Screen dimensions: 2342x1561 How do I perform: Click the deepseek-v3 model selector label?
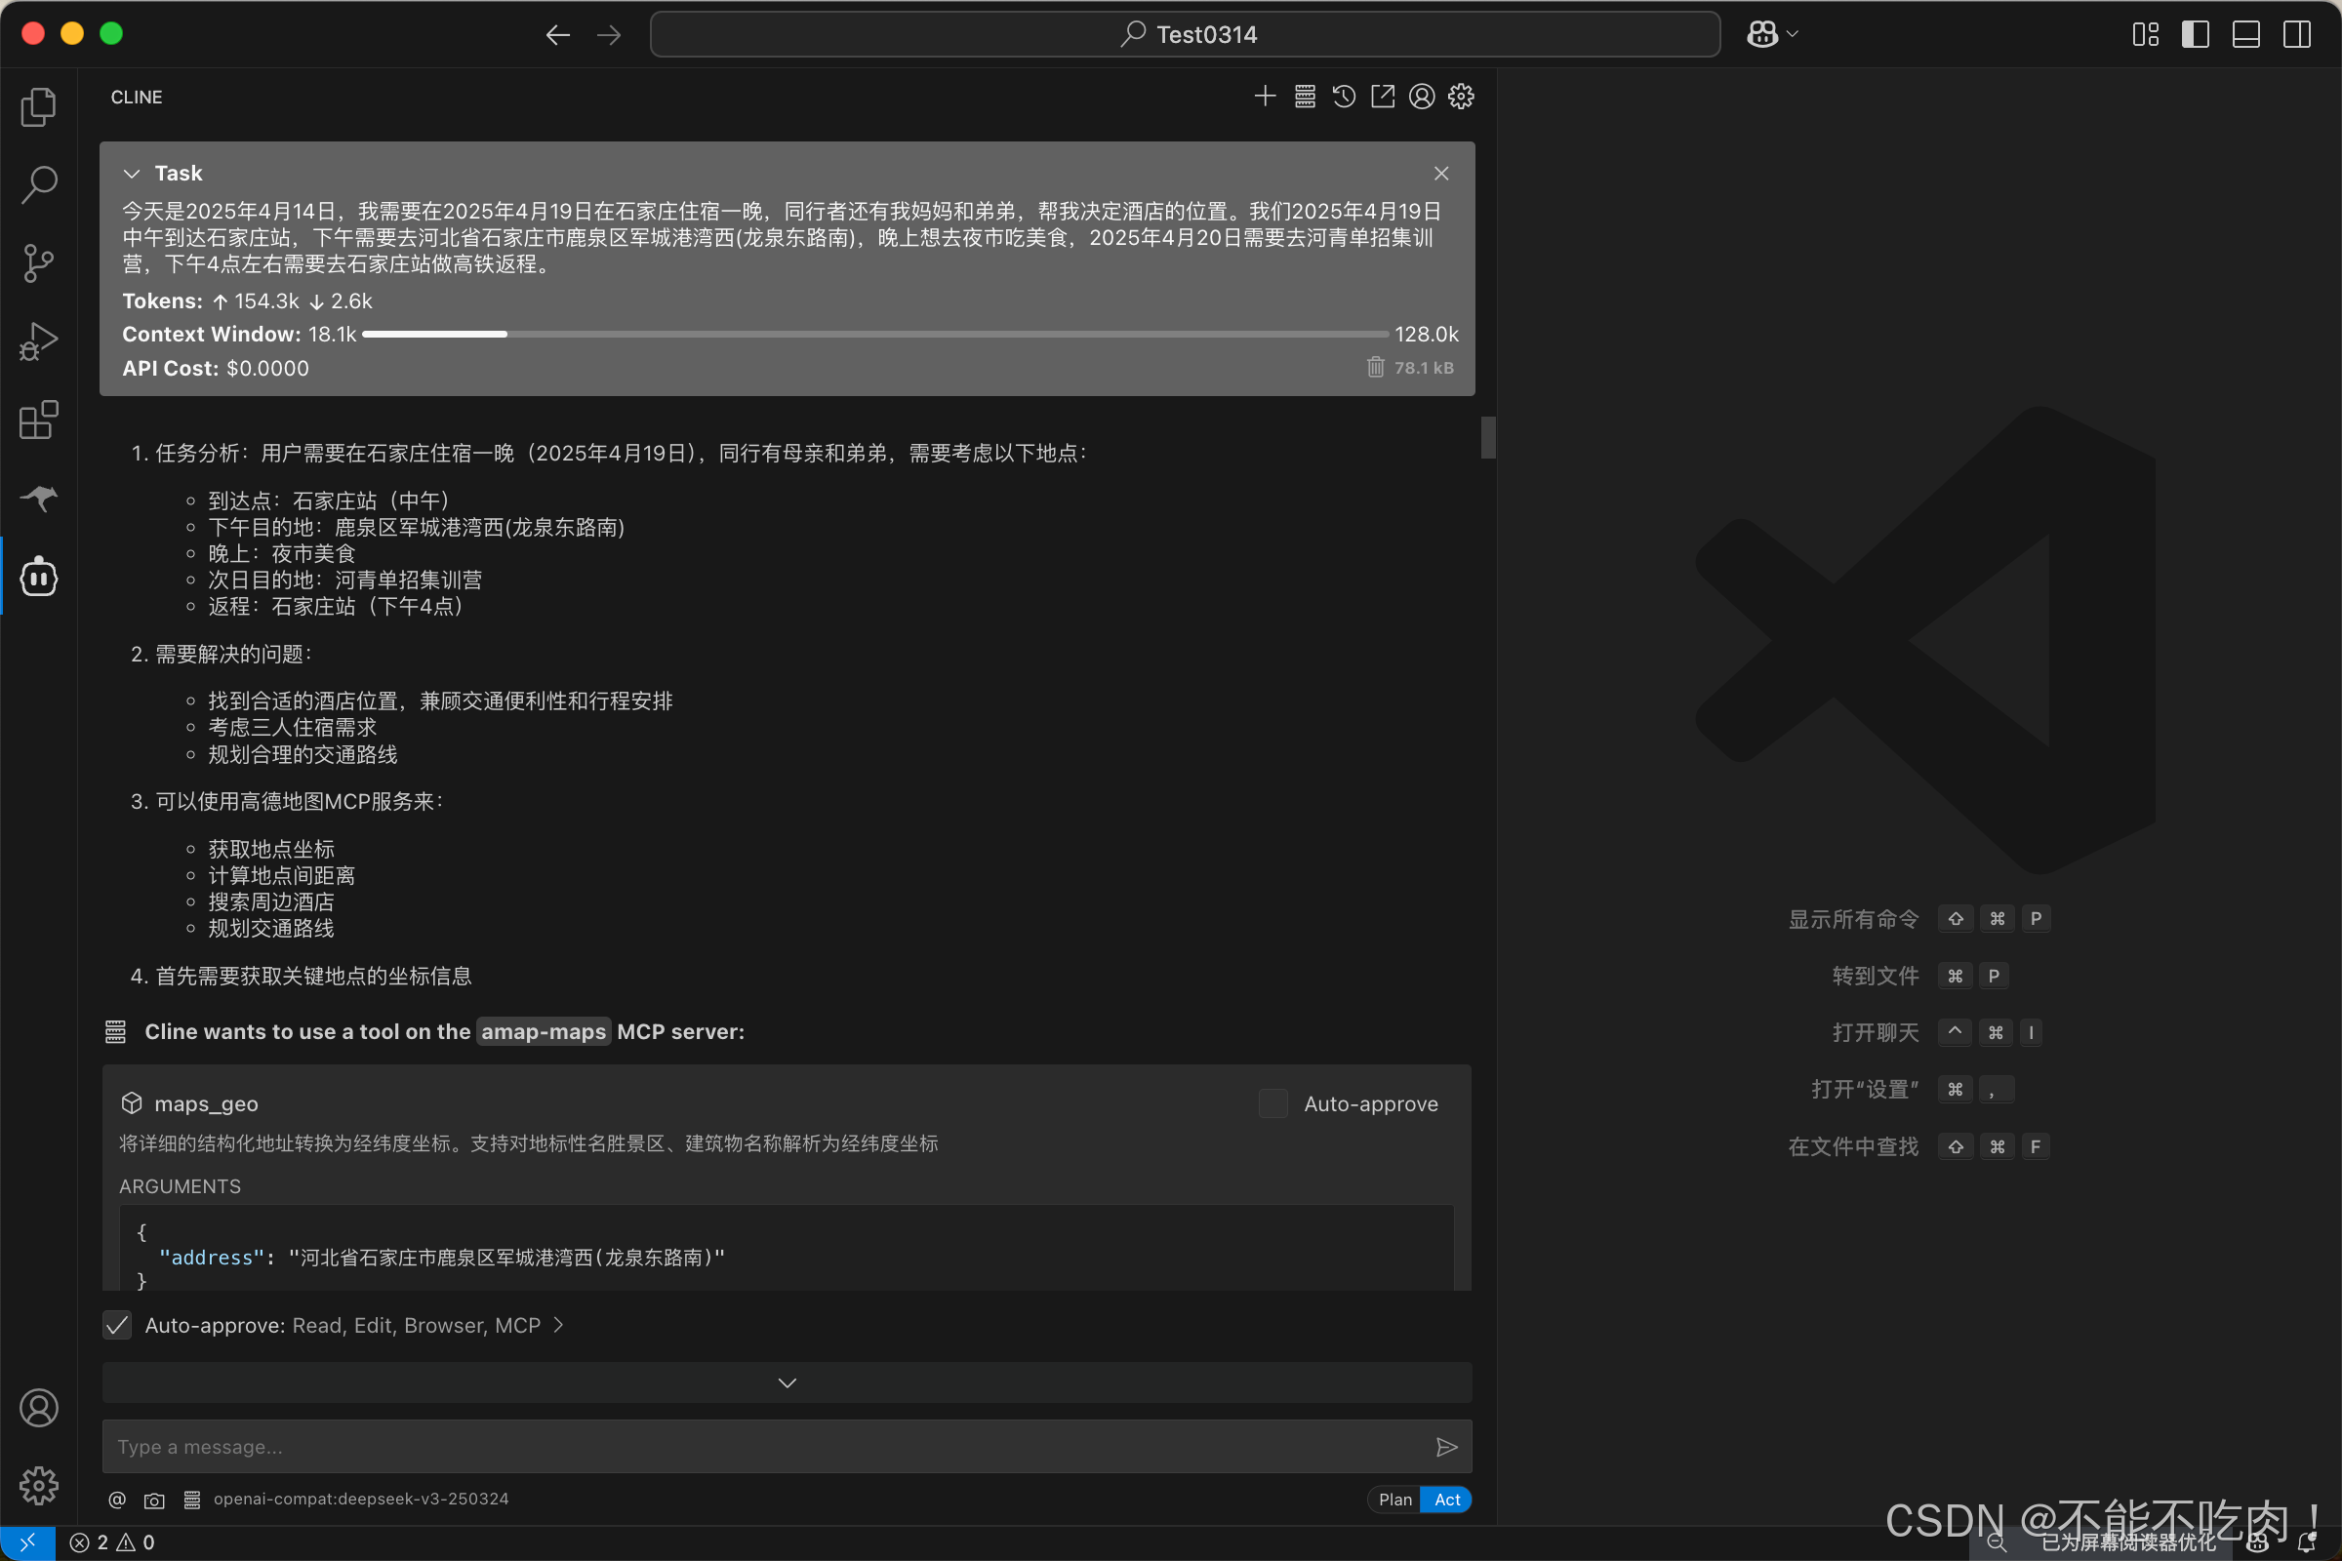pos(360,1500)
